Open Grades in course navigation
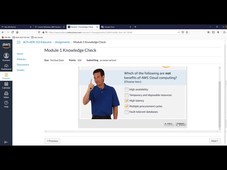Image resolution: width=227 pixels, height=170 pixels. (21, 70)
